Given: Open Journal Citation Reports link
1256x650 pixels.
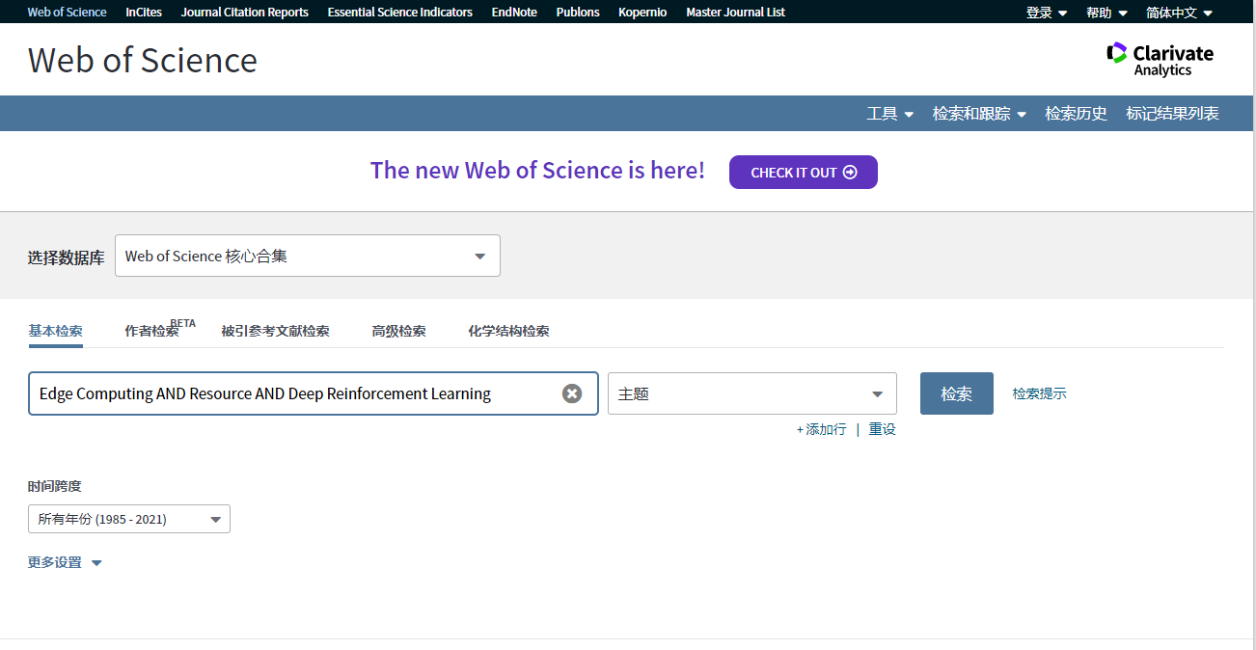Looking at the screenshot, I should click(245, 13).
